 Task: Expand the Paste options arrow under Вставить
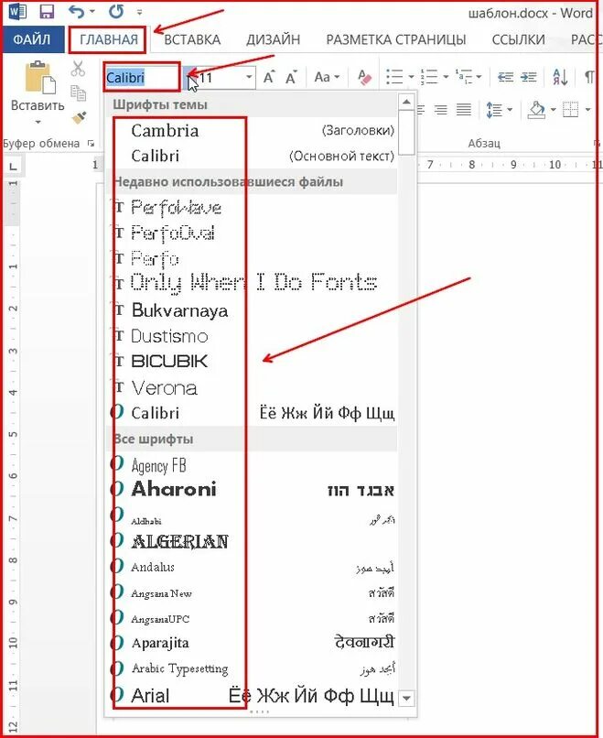(x=38, y=122)
